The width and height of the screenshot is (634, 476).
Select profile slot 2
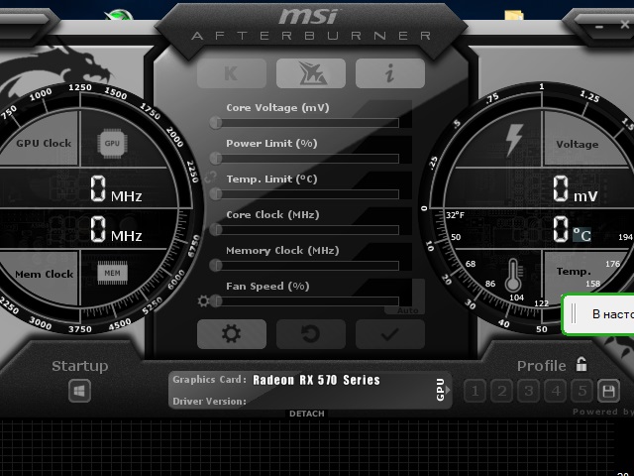[502, 391]
